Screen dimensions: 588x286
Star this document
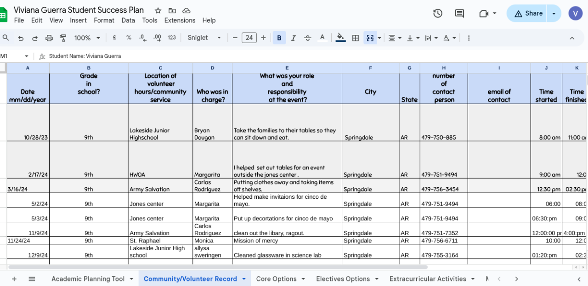click(158, 11)
